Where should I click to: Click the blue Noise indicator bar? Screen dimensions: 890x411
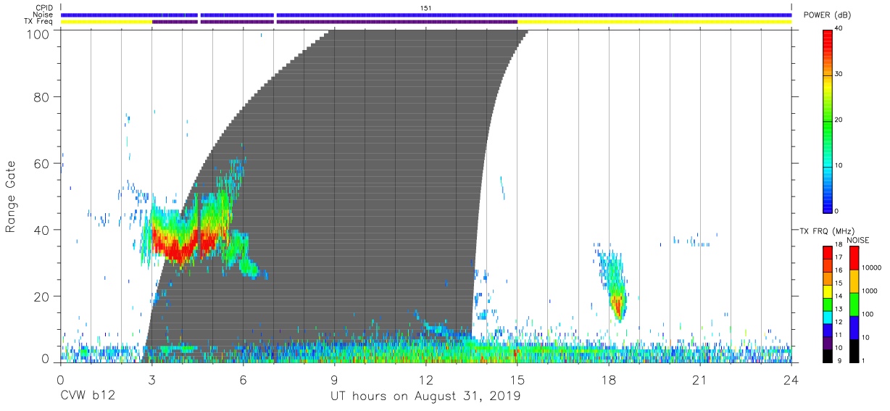[426, 14]
